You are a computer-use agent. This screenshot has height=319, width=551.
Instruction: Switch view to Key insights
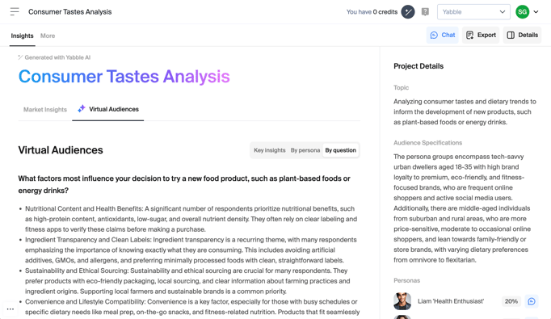(x=270, y=150)
